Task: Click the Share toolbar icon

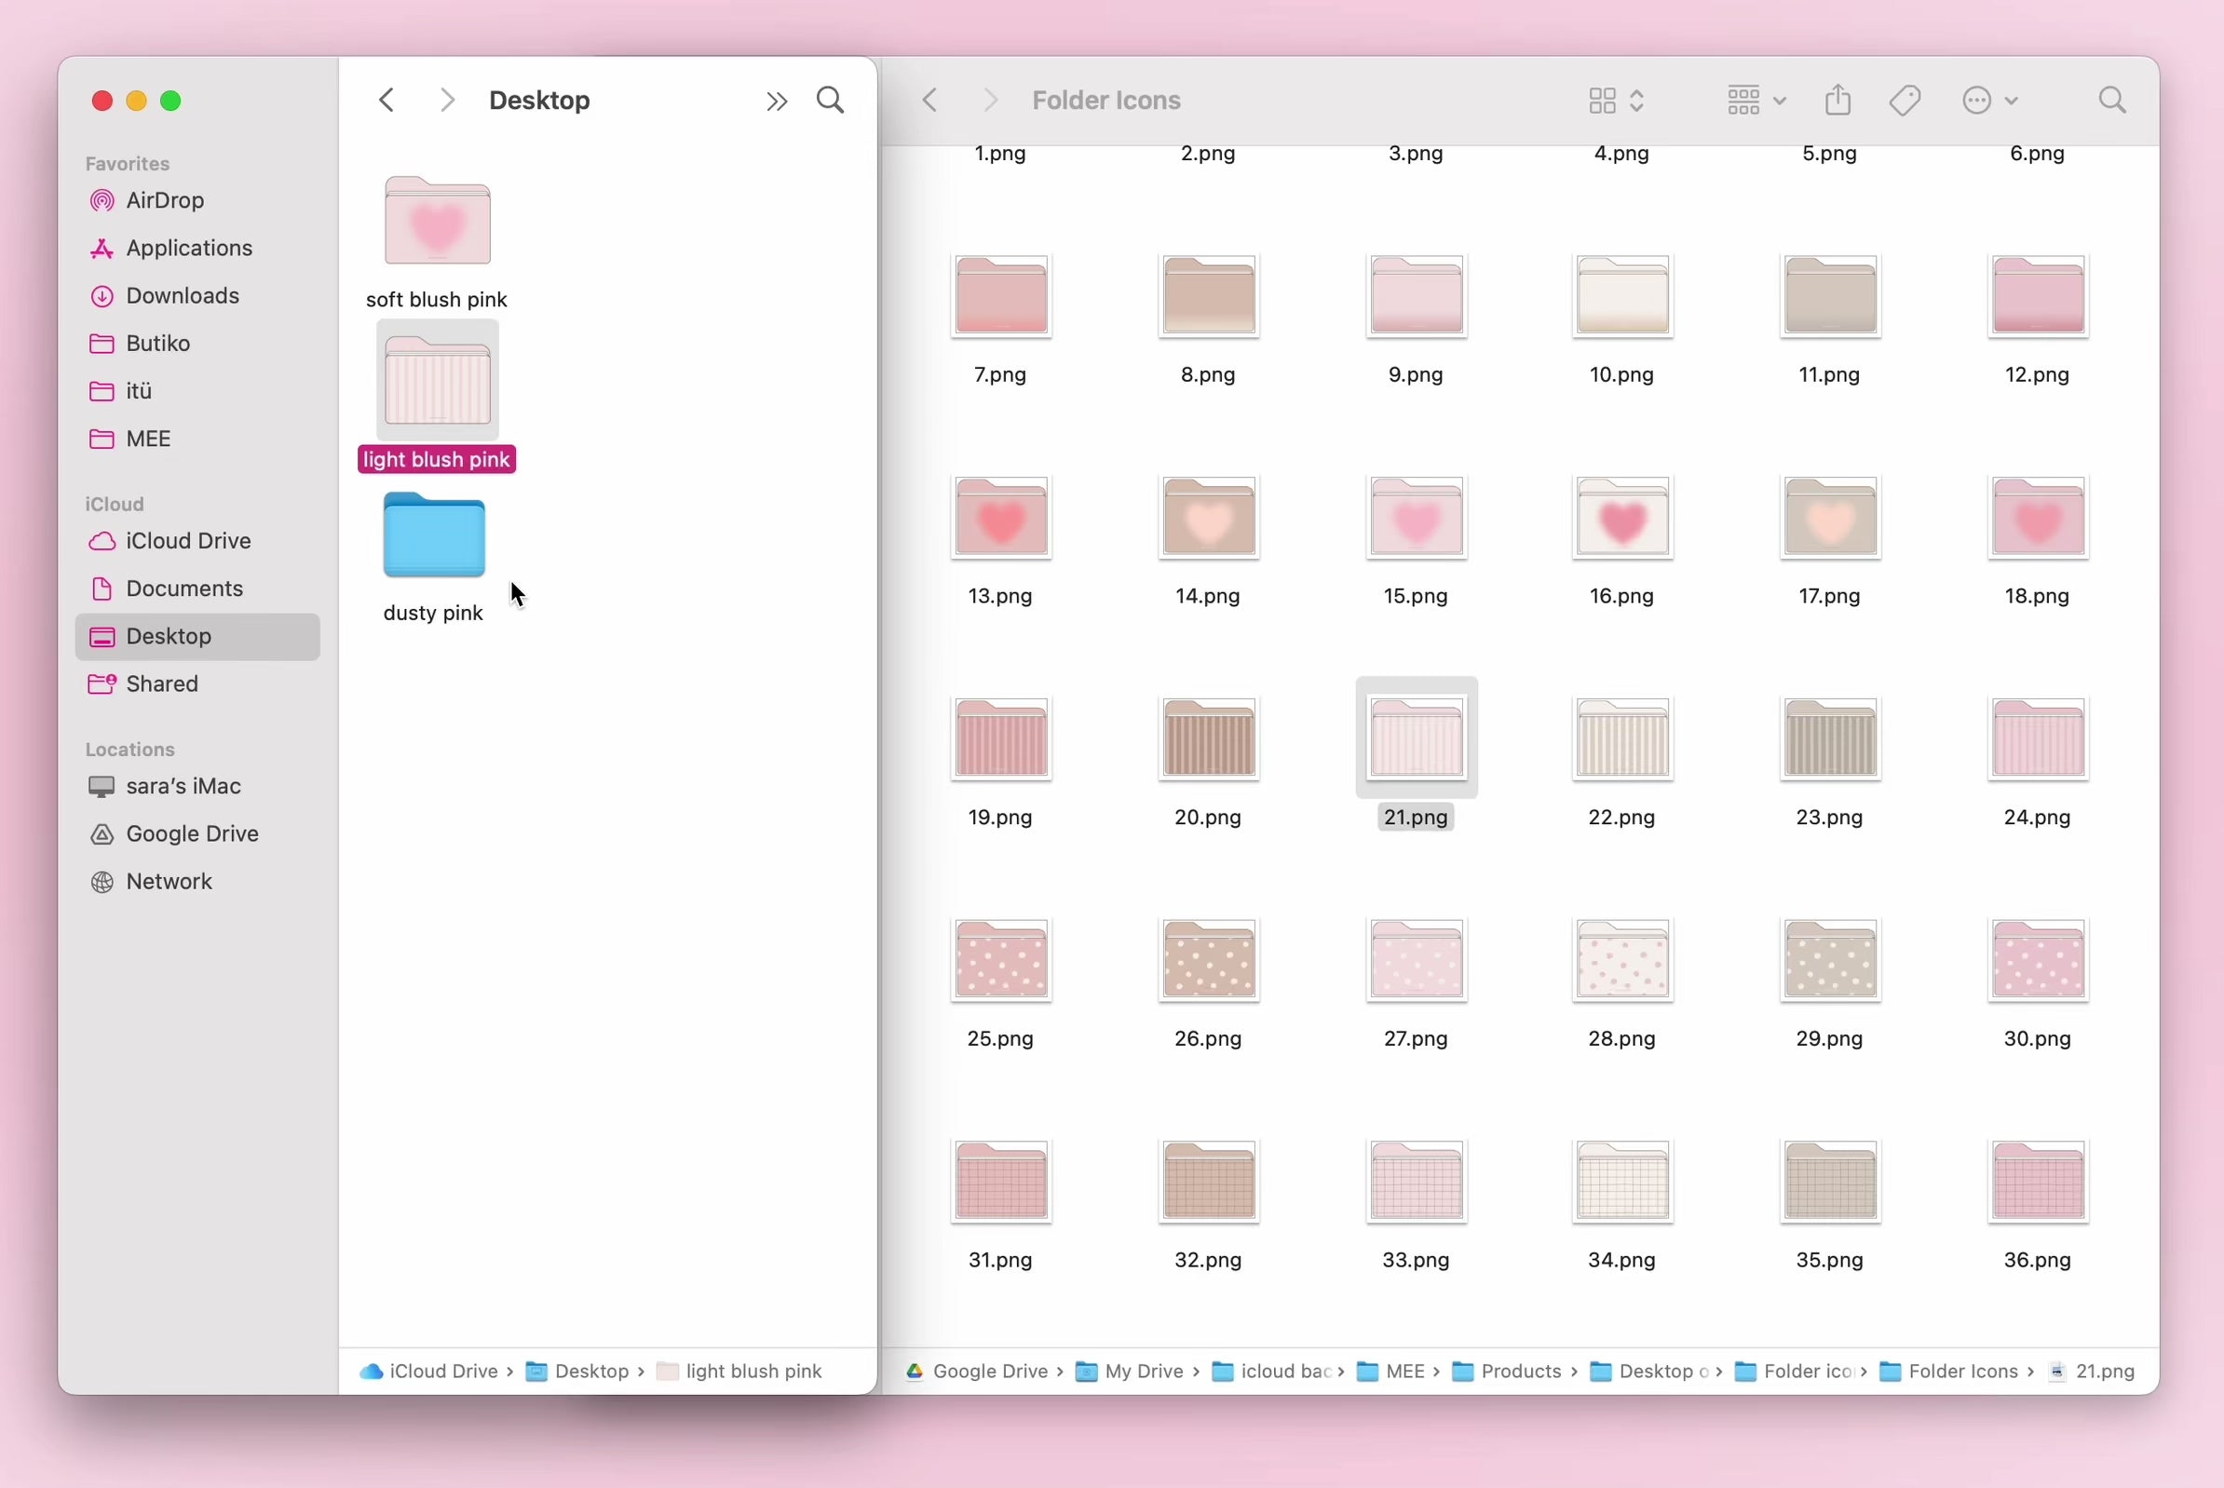Action: click(1838, 101)
